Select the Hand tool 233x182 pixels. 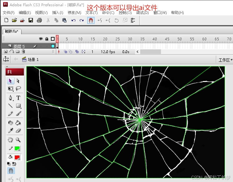pyautogui.click(x=10, y=140)
